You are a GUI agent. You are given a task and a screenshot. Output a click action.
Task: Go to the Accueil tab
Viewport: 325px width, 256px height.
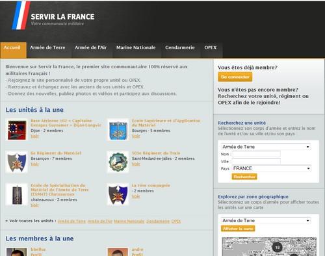pyautogui.click(x=14, y=50)
